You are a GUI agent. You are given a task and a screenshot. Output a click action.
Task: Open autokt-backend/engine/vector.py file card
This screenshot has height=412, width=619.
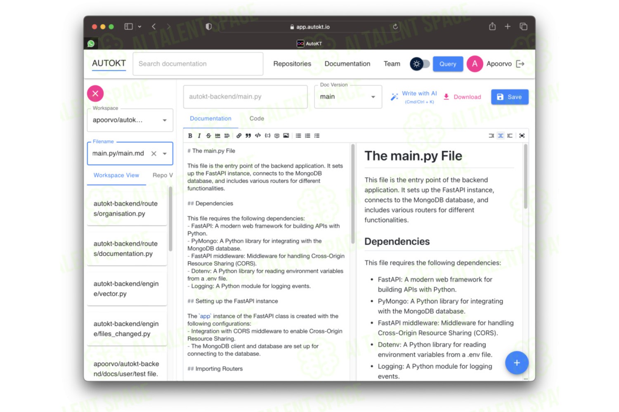[127, 288]
